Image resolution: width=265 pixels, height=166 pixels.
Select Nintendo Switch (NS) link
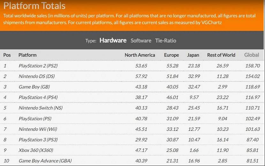tap(40, 108)
